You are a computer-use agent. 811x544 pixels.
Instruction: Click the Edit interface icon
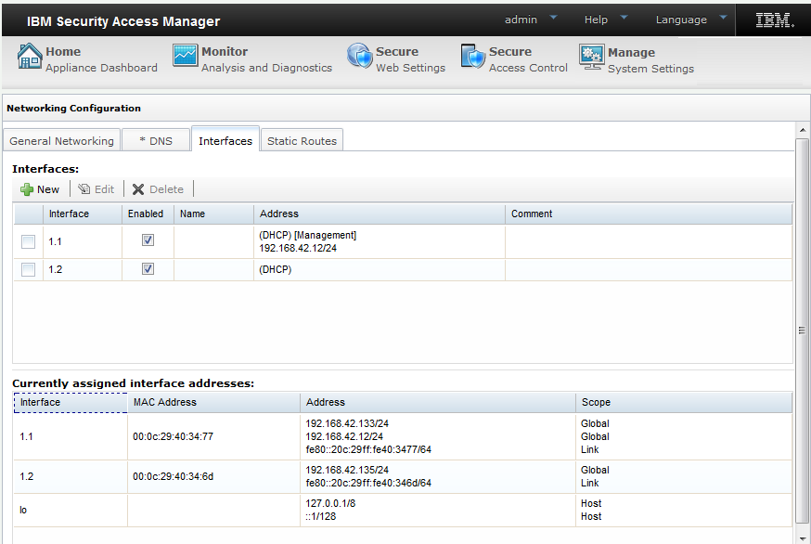[x=84, y=188]
